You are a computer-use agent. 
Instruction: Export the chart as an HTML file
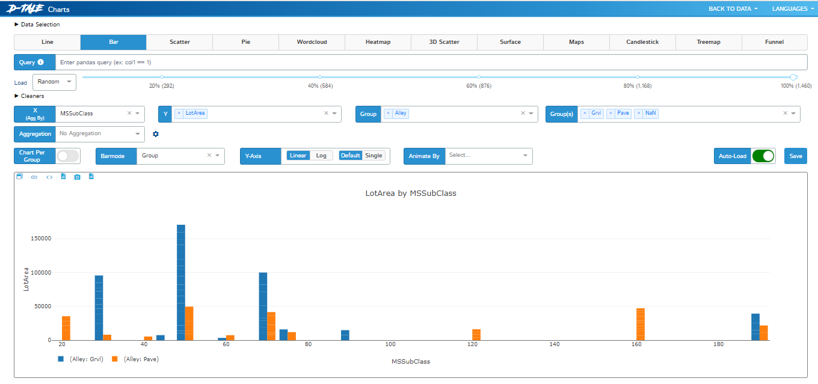click(x=64, y=177)
